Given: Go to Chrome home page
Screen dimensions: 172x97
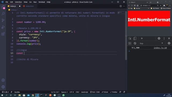Looking at the screenshot, I should coord(138,5).
